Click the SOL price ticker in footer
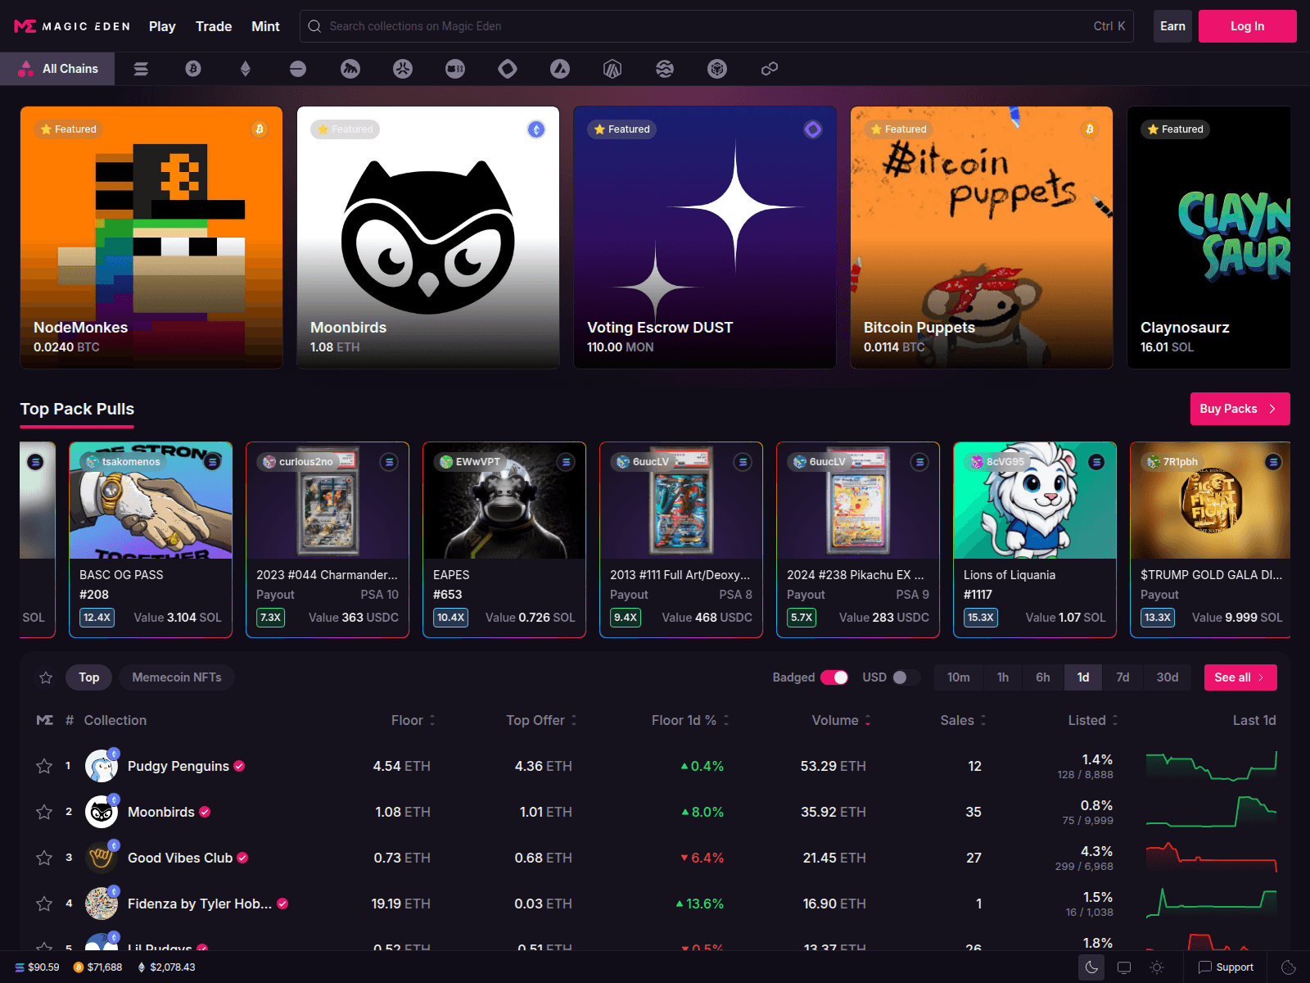The image size is (1310, 983). (37, 967)
